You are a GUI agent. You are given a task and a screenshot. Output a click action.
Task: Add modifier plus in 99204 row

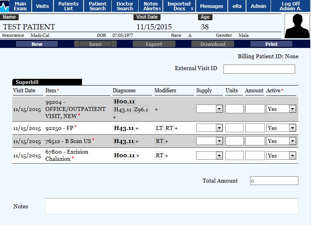coord(156,109)
